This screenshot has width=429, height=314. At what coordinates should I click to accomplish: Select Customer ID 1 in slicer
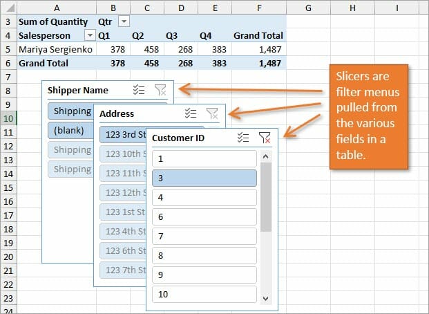tap(204, 158)
